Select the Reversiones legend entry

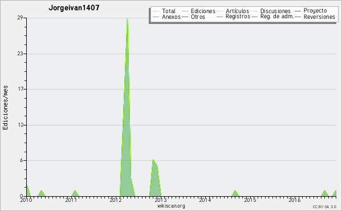[x=319, y=17]
